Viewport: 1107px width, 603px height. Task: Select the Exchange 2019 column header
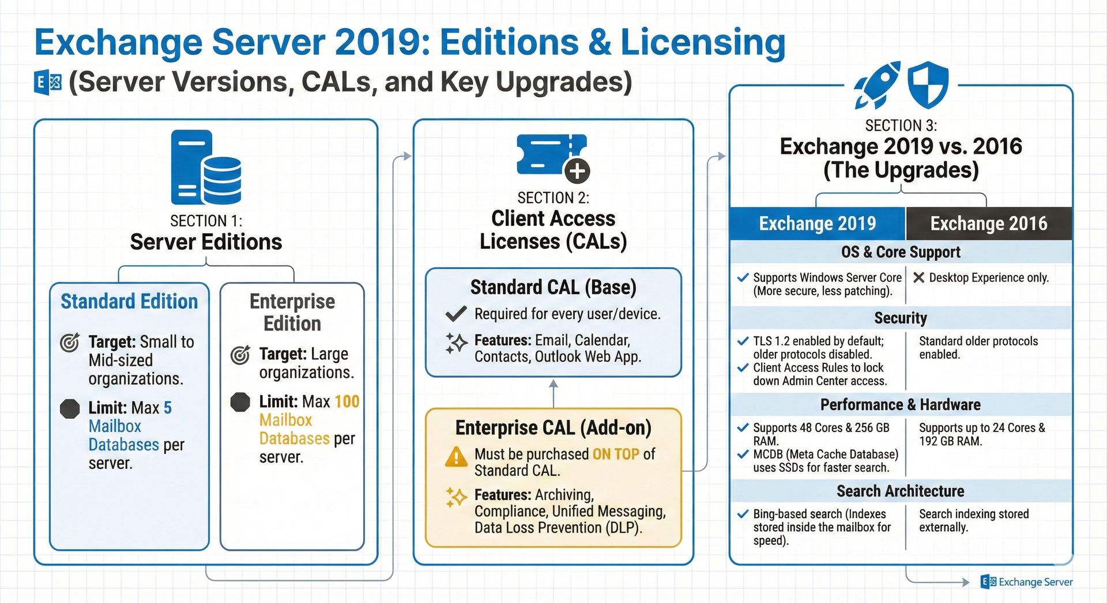click(817, 223)
